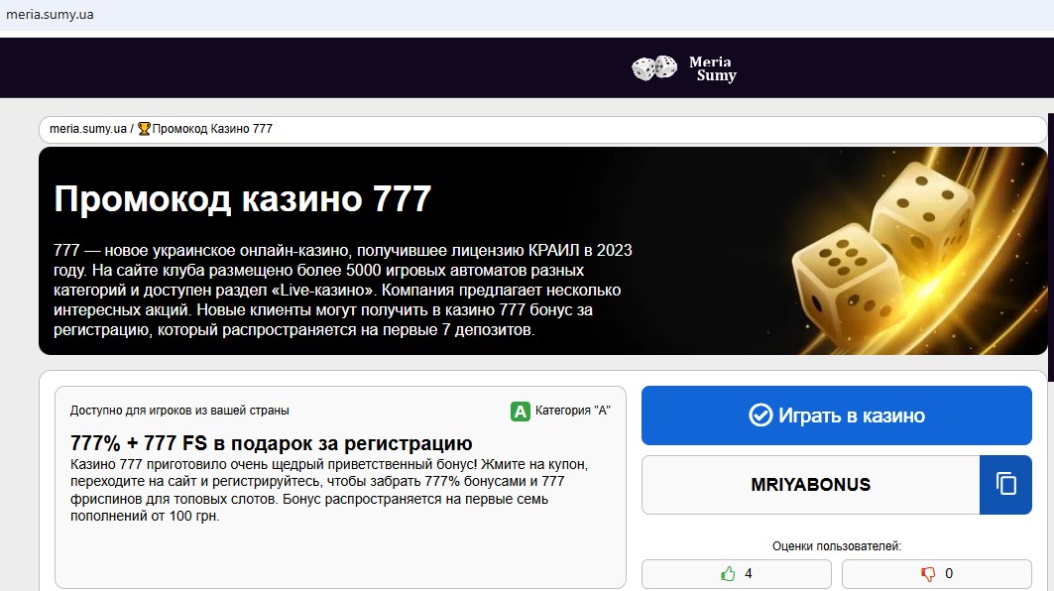Copy the promo code with the copy icon
This screenshot has height=591, width=1054.
coord(1006,485)
